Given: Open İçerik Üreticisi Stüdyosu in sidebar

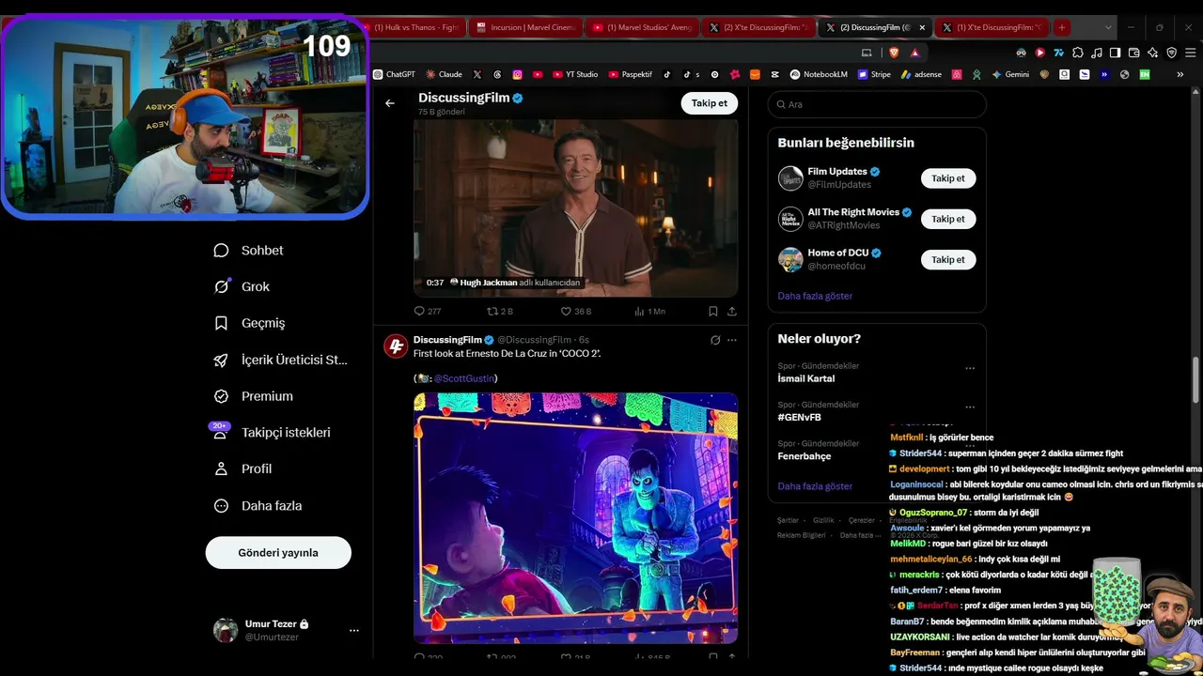Looking at the screenshot, I should coord(280,360).
